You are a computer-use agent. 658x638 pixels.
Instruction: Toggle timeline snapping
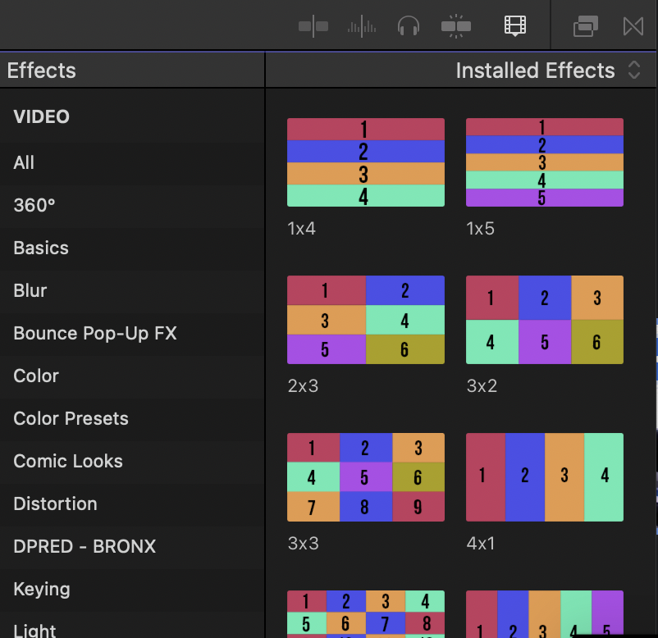point(456,26)
